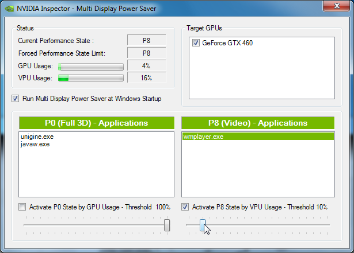Click the P0 GPU usage threshold slider handle

click(x=167, y=225)
